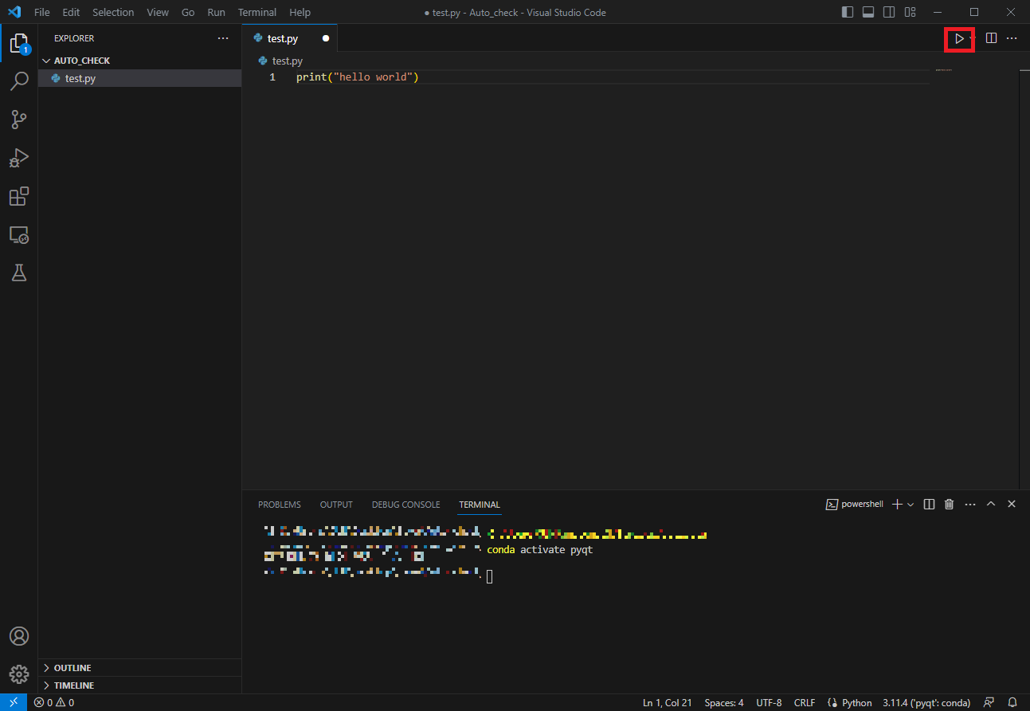Open the feedback icon in status bar
Viewport: 1030px width, 711px height.
tap(989, 702)
